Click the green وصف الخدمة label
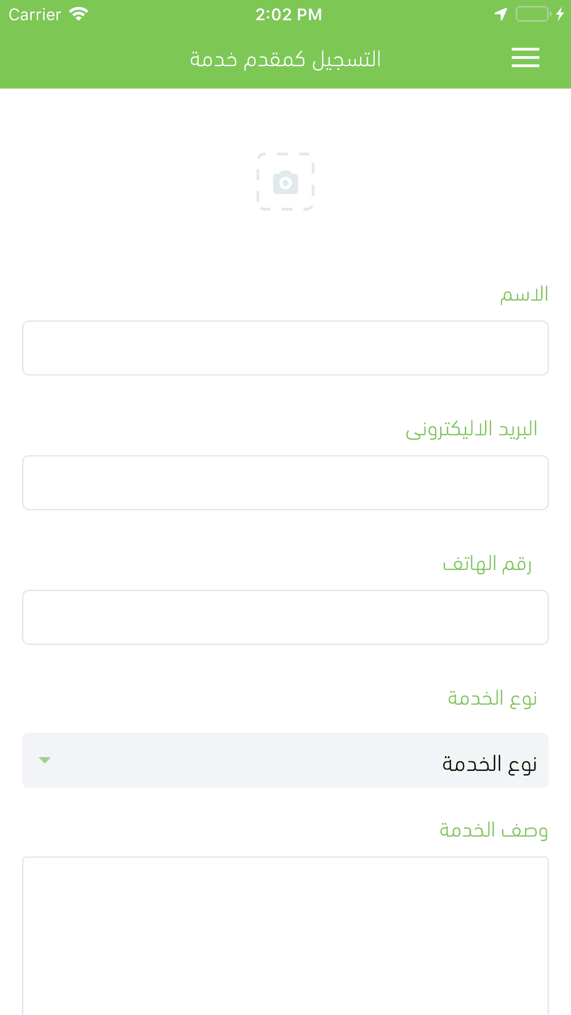 (493, 830)
